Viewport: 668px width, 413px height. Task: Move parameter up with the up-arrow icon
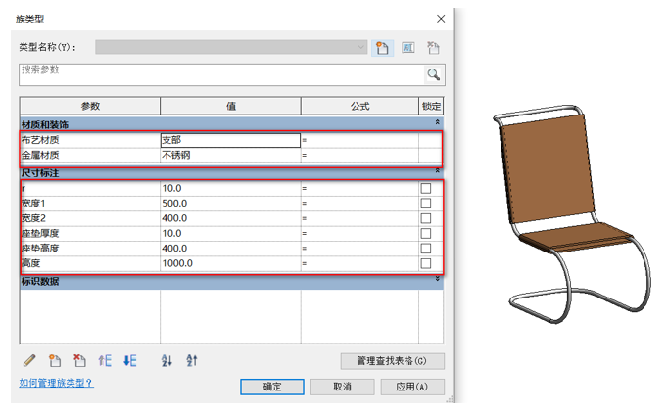pyautogui.click(x=105, y=360)
